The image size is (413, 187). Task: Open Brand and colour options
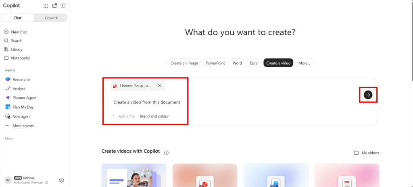coord(154,116)
